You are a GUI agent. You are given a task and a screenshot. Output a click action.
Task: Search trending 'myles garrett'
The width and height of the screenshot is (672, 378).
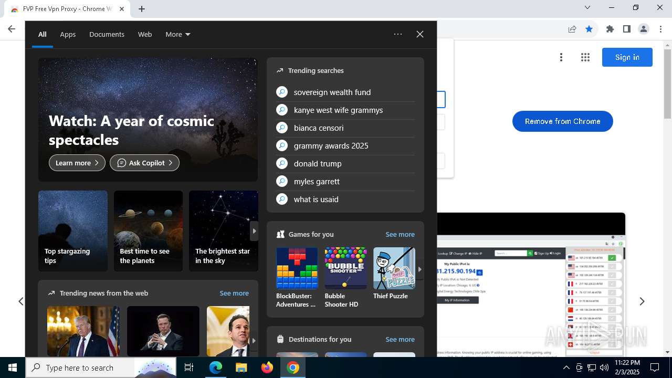coord(345,181)
